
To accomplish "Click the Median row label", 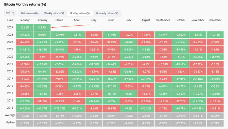I will point(10,123).
